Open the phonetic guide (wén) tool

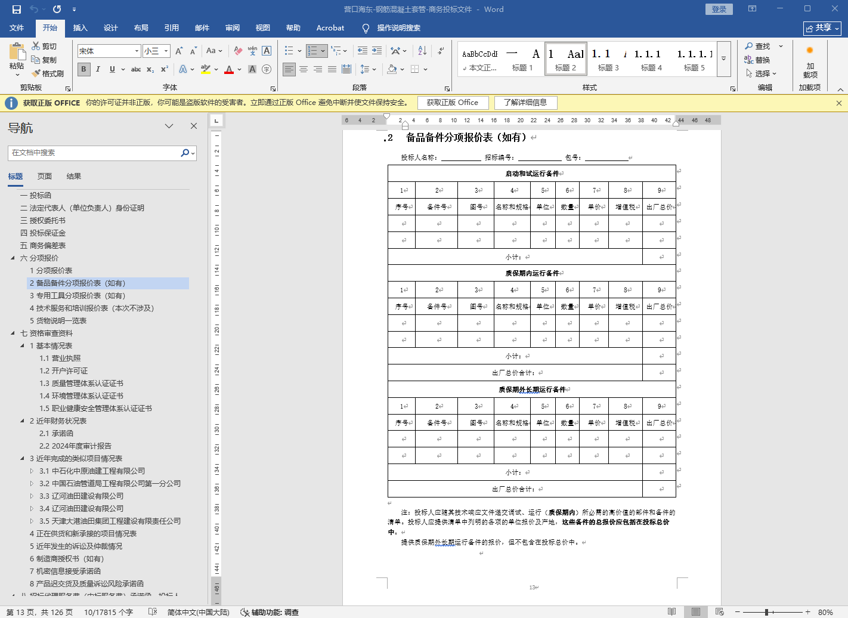pos(252,51)
